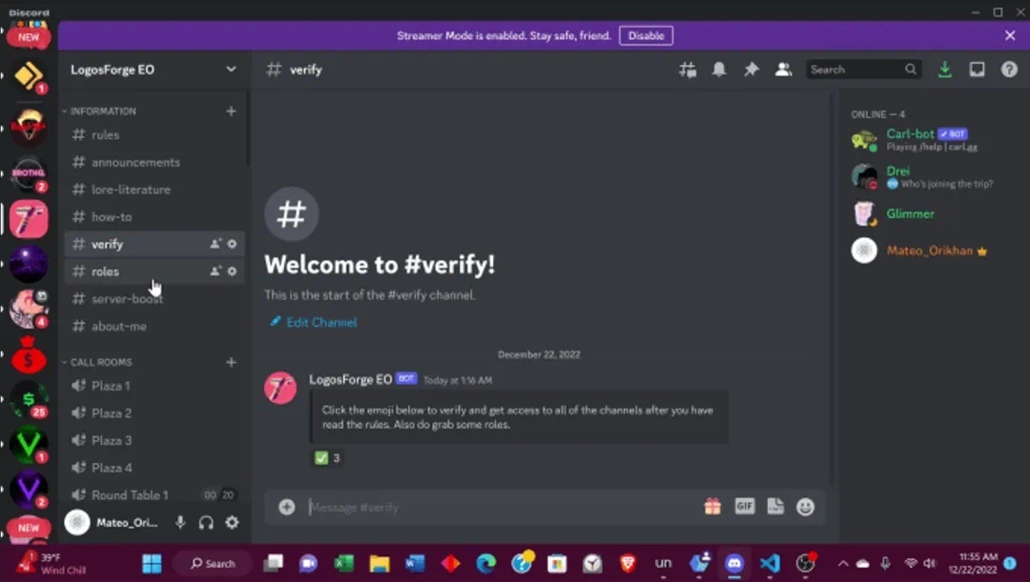Join Plaza 1 voice channel

coord(154,386)
